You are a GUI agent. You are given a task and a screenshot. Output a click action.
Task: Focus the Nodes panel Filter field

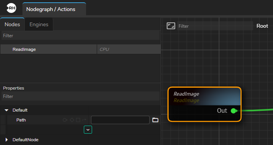click(80, 36)
